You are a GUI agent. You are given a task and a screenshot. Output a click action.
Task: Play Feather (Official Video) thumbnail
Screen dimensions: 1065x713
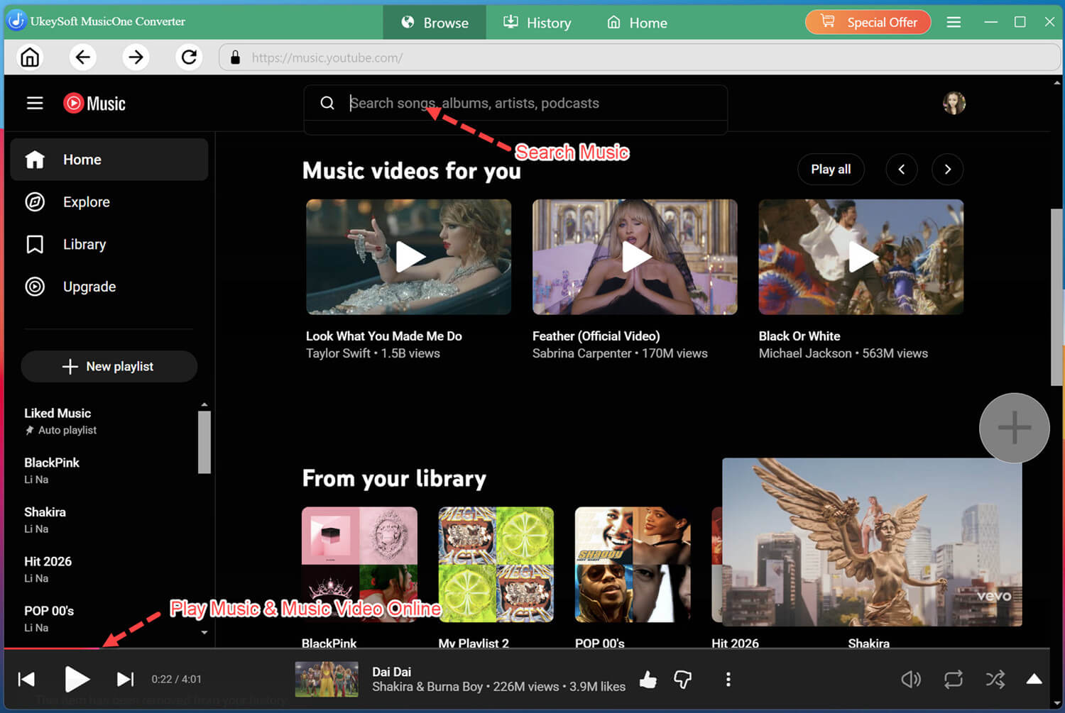click(635, 257)
